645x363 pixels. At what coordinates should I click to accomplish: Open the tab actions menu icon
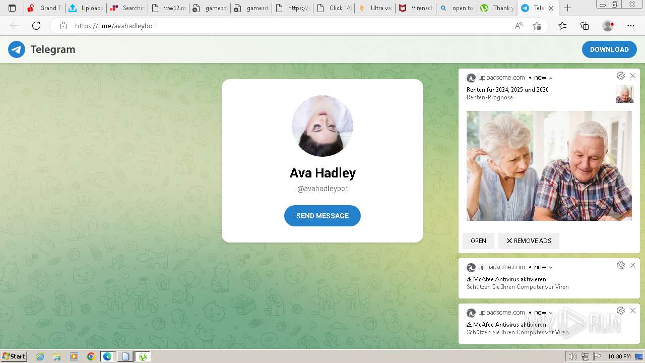12,8
